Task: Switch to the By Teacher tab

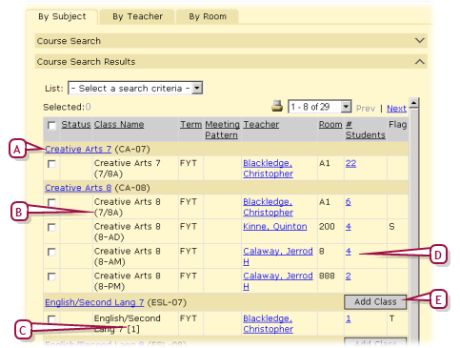Action: pos(137,17)
